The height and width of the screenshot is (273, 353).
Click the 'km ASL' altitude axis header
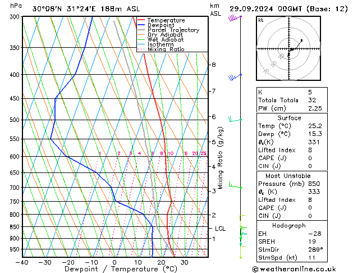(216, 10)
